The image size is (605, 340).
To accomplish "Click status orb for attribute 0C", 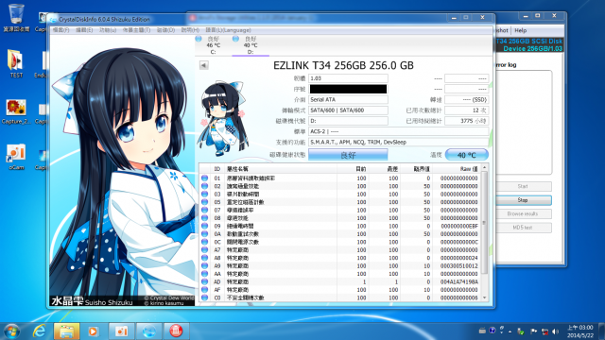I will tap(204, 242).
